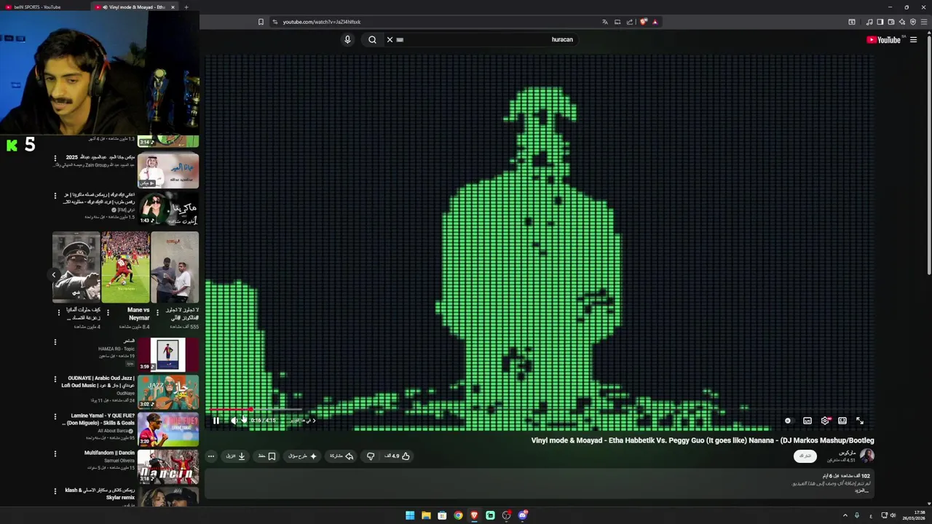This screenshot has height=524, width=932.
Task: Open Windows Start menu on taskbar
Action: point(410,515)
